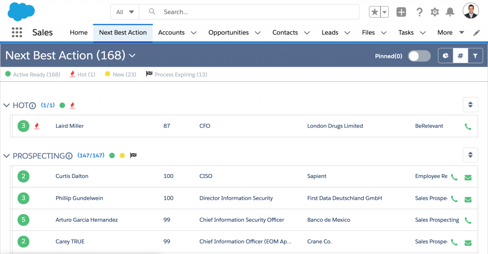
Task: Click the flame icon in HOT header
Action: (72, 105)
